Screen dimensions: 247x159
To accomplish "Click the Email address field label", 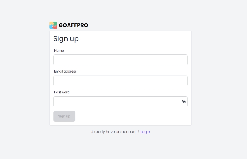I will tap(65, 71).
